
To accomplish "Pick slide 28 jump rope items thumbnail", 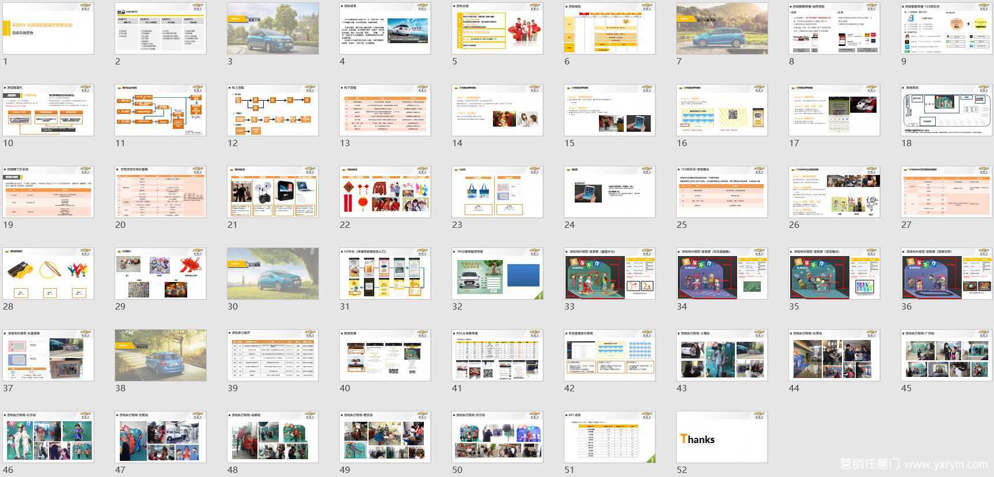I will tap(48, 274).
